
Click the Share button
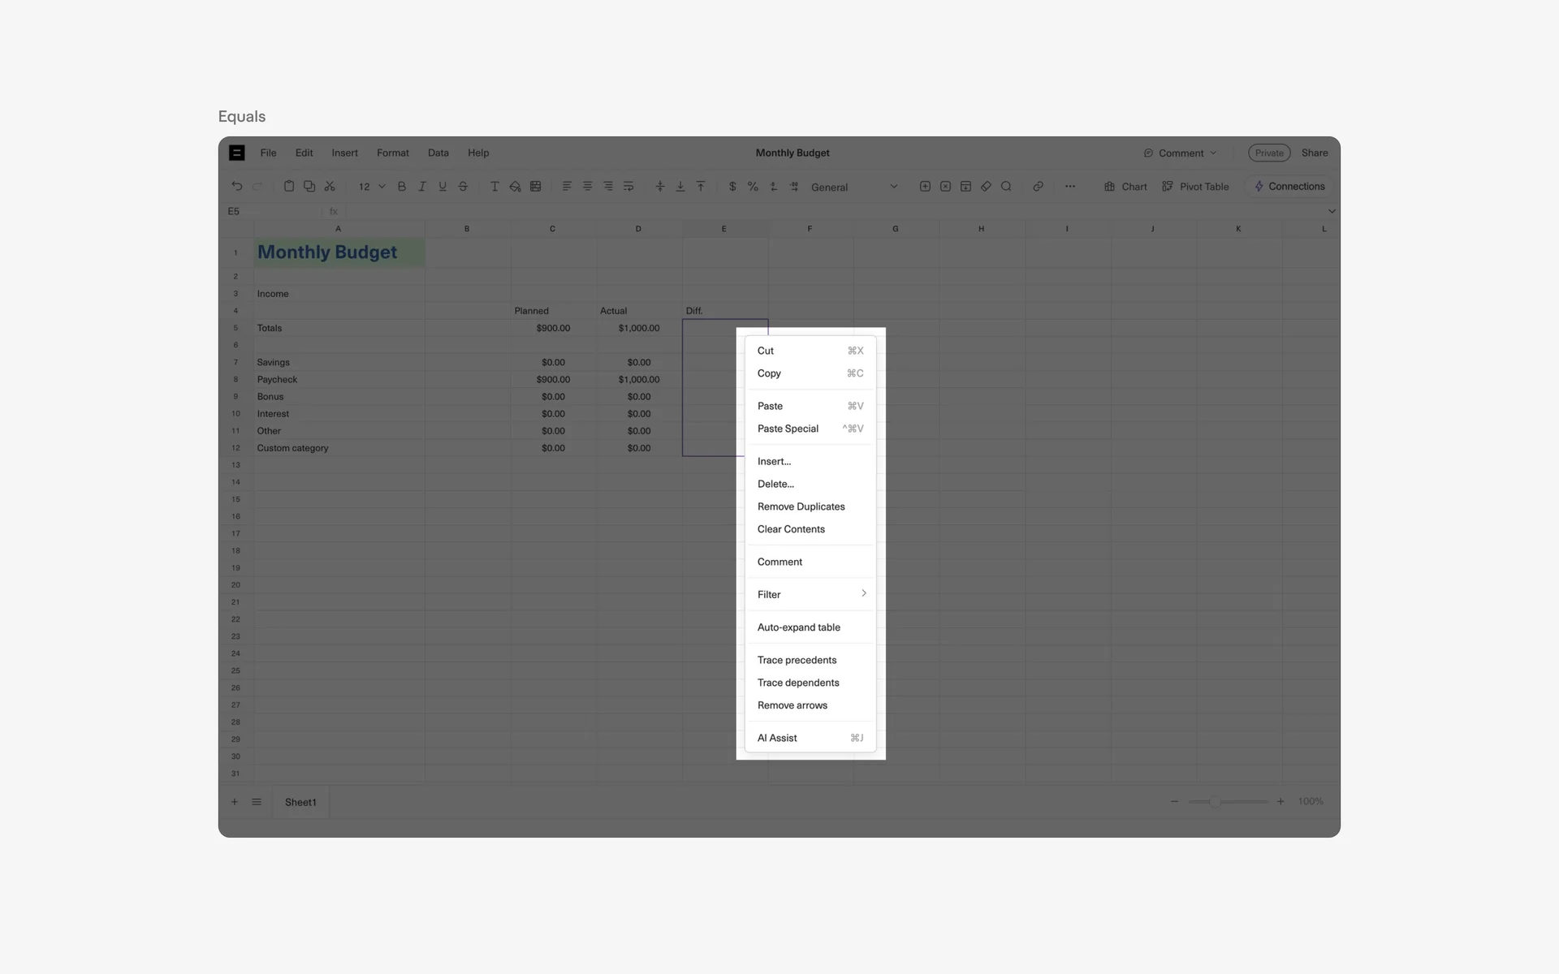pos(1314,153)
